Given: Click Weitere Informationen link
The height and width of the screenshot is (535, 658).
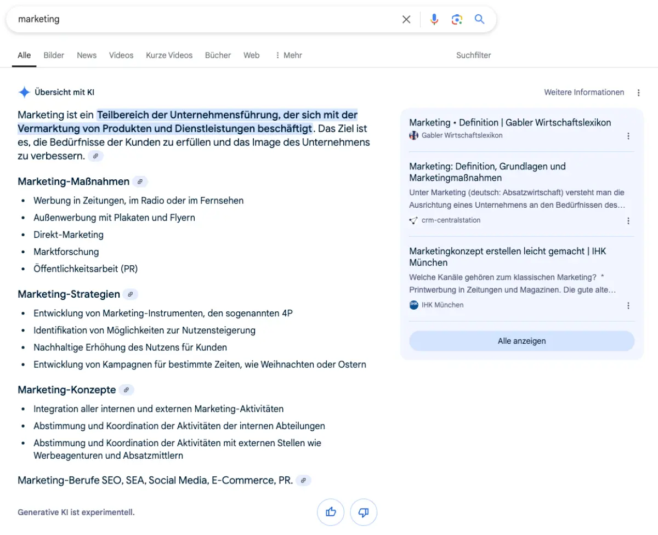Looking at the screenshot, I should (x=584, y=92).
